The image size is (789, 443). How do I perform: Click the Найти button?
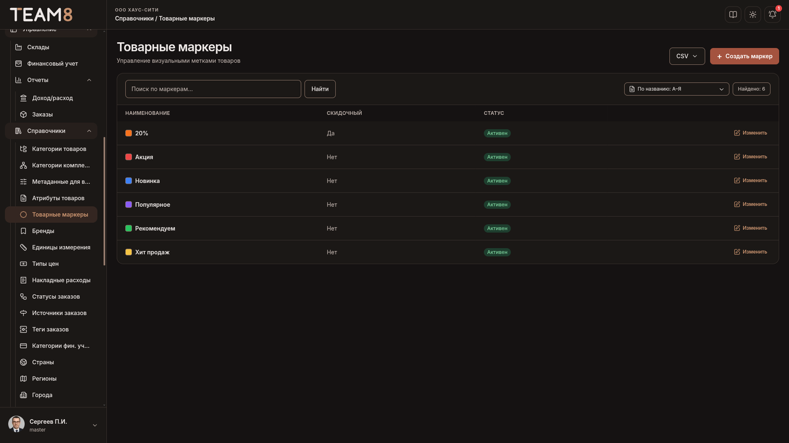(320, 89)
